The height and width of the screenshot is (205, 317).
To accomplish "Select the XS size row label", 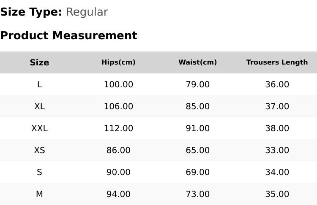I will pos(39,150).
